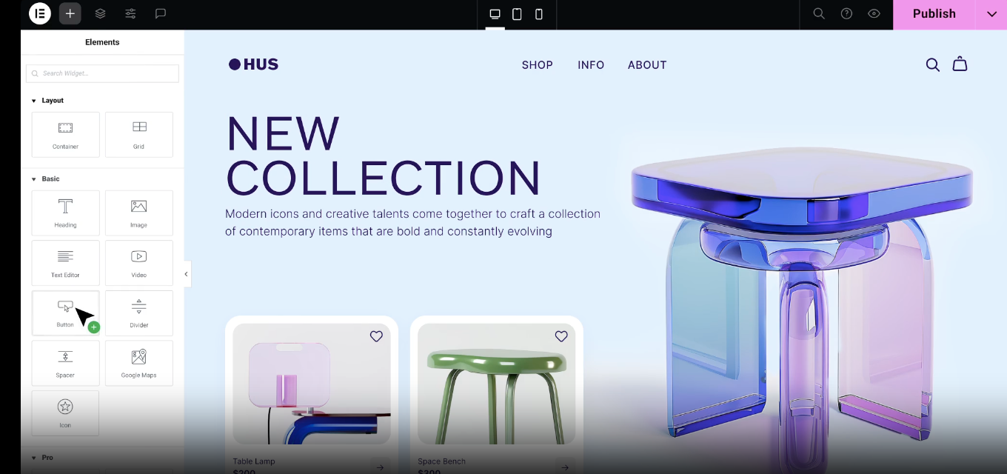
Task: Select the Container layout widget
Action: coord(65,135)
